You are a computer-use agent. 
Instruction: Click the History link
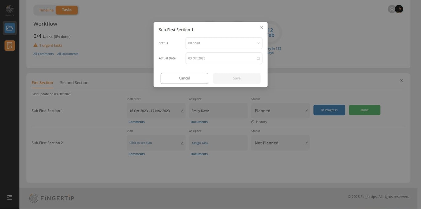pyautogui.click(x=261, y=122)
